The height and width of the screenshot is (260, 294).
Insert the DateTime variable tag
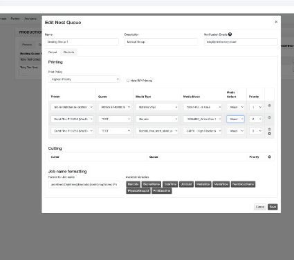[x=170, y=184]
